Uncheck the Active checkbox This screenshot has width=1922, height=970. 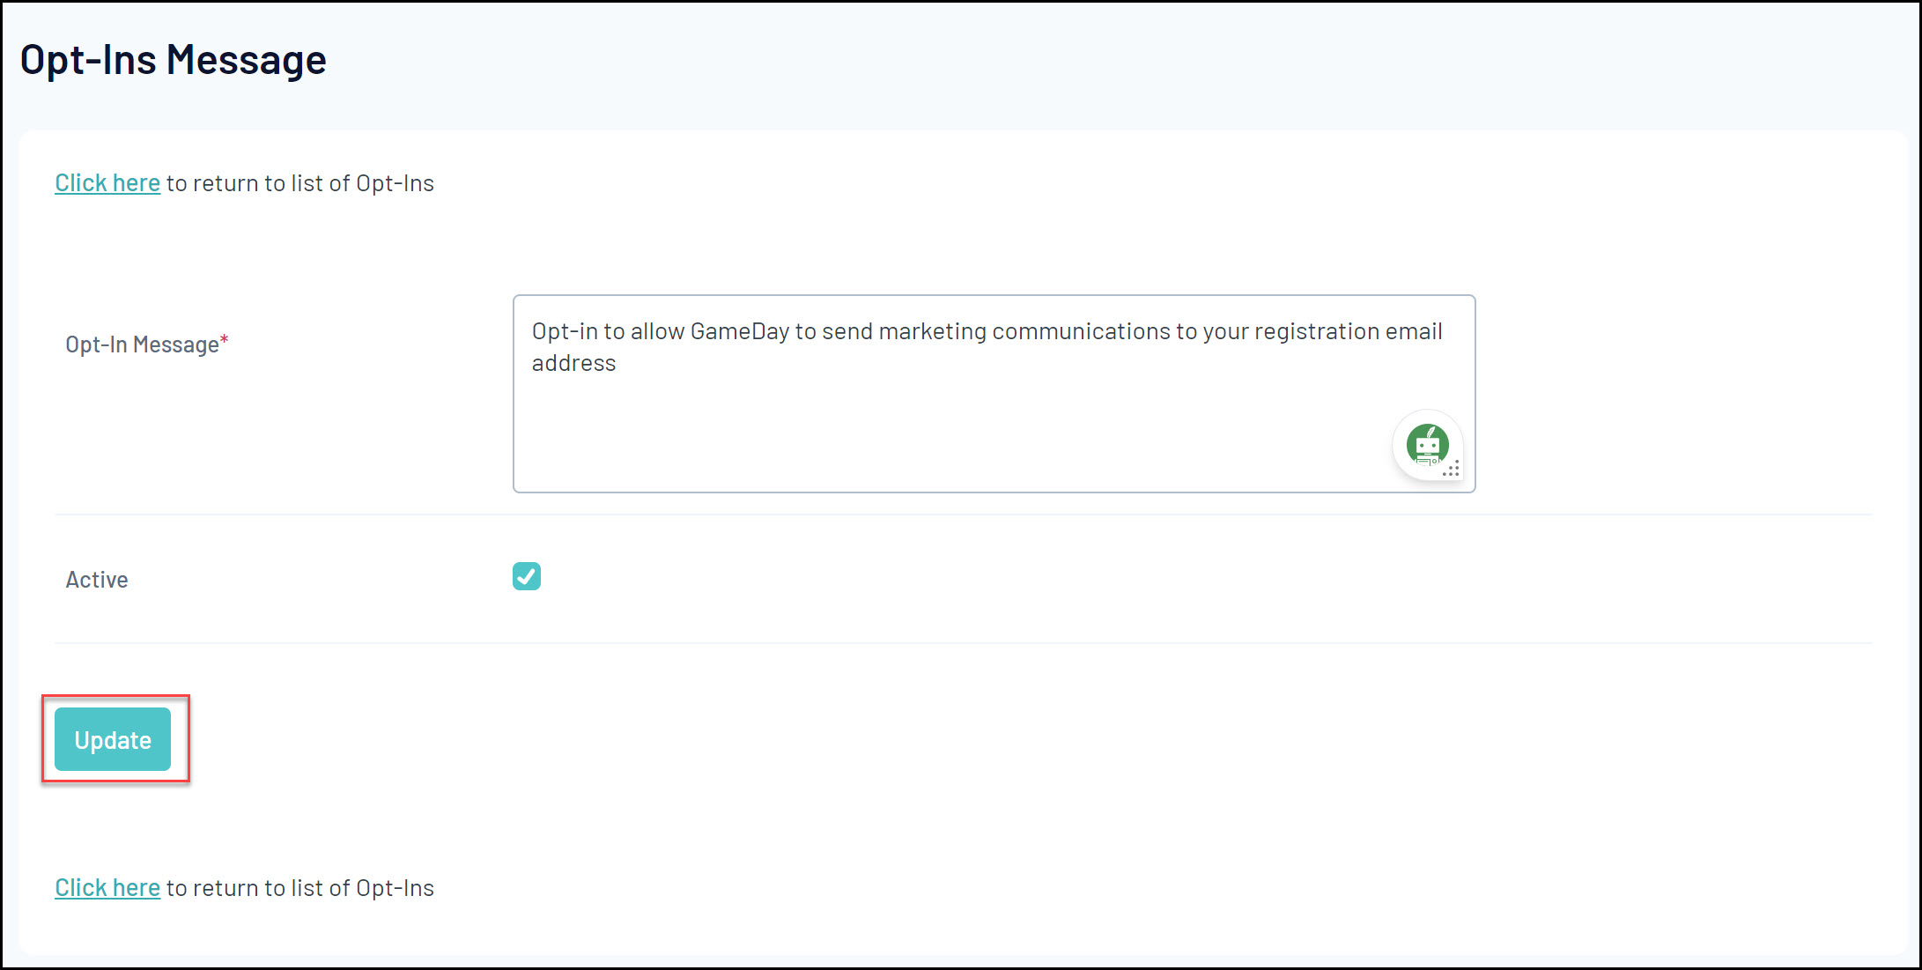[x=526, y=576]
